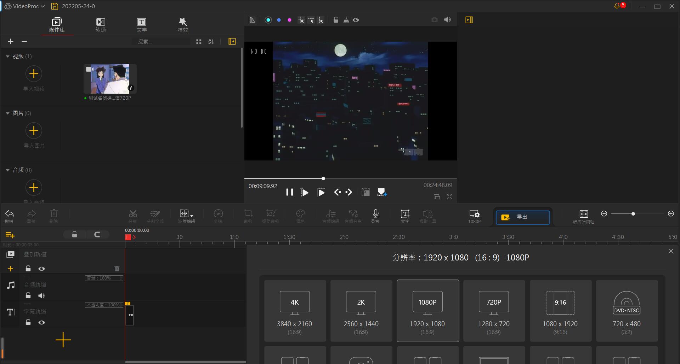This screenshot has width=680, height=364.
Task: Select the cyan guide color dot
Action: [x=268, y=20]
